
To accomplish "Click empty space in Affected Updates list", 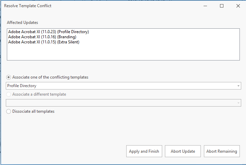I will point(123,53).
